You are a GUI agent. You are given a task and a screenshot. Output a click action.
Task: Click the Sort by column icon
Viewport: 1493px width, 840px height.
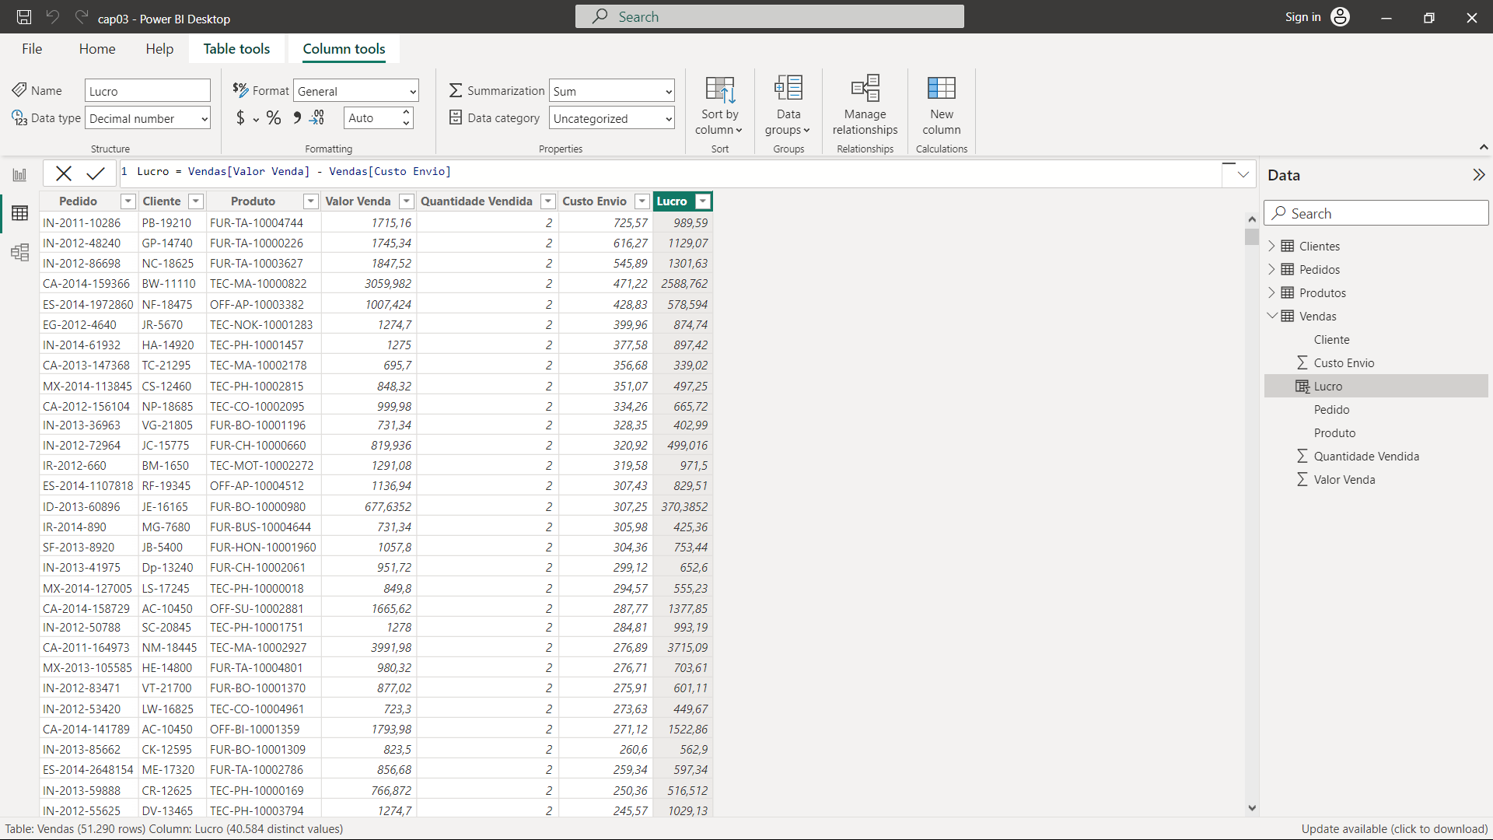pos(719,90)
